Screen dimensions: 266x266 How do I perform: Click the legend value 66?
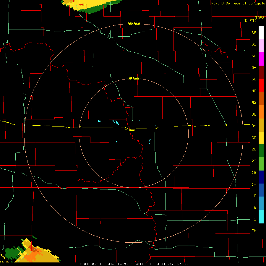(254, 33)
